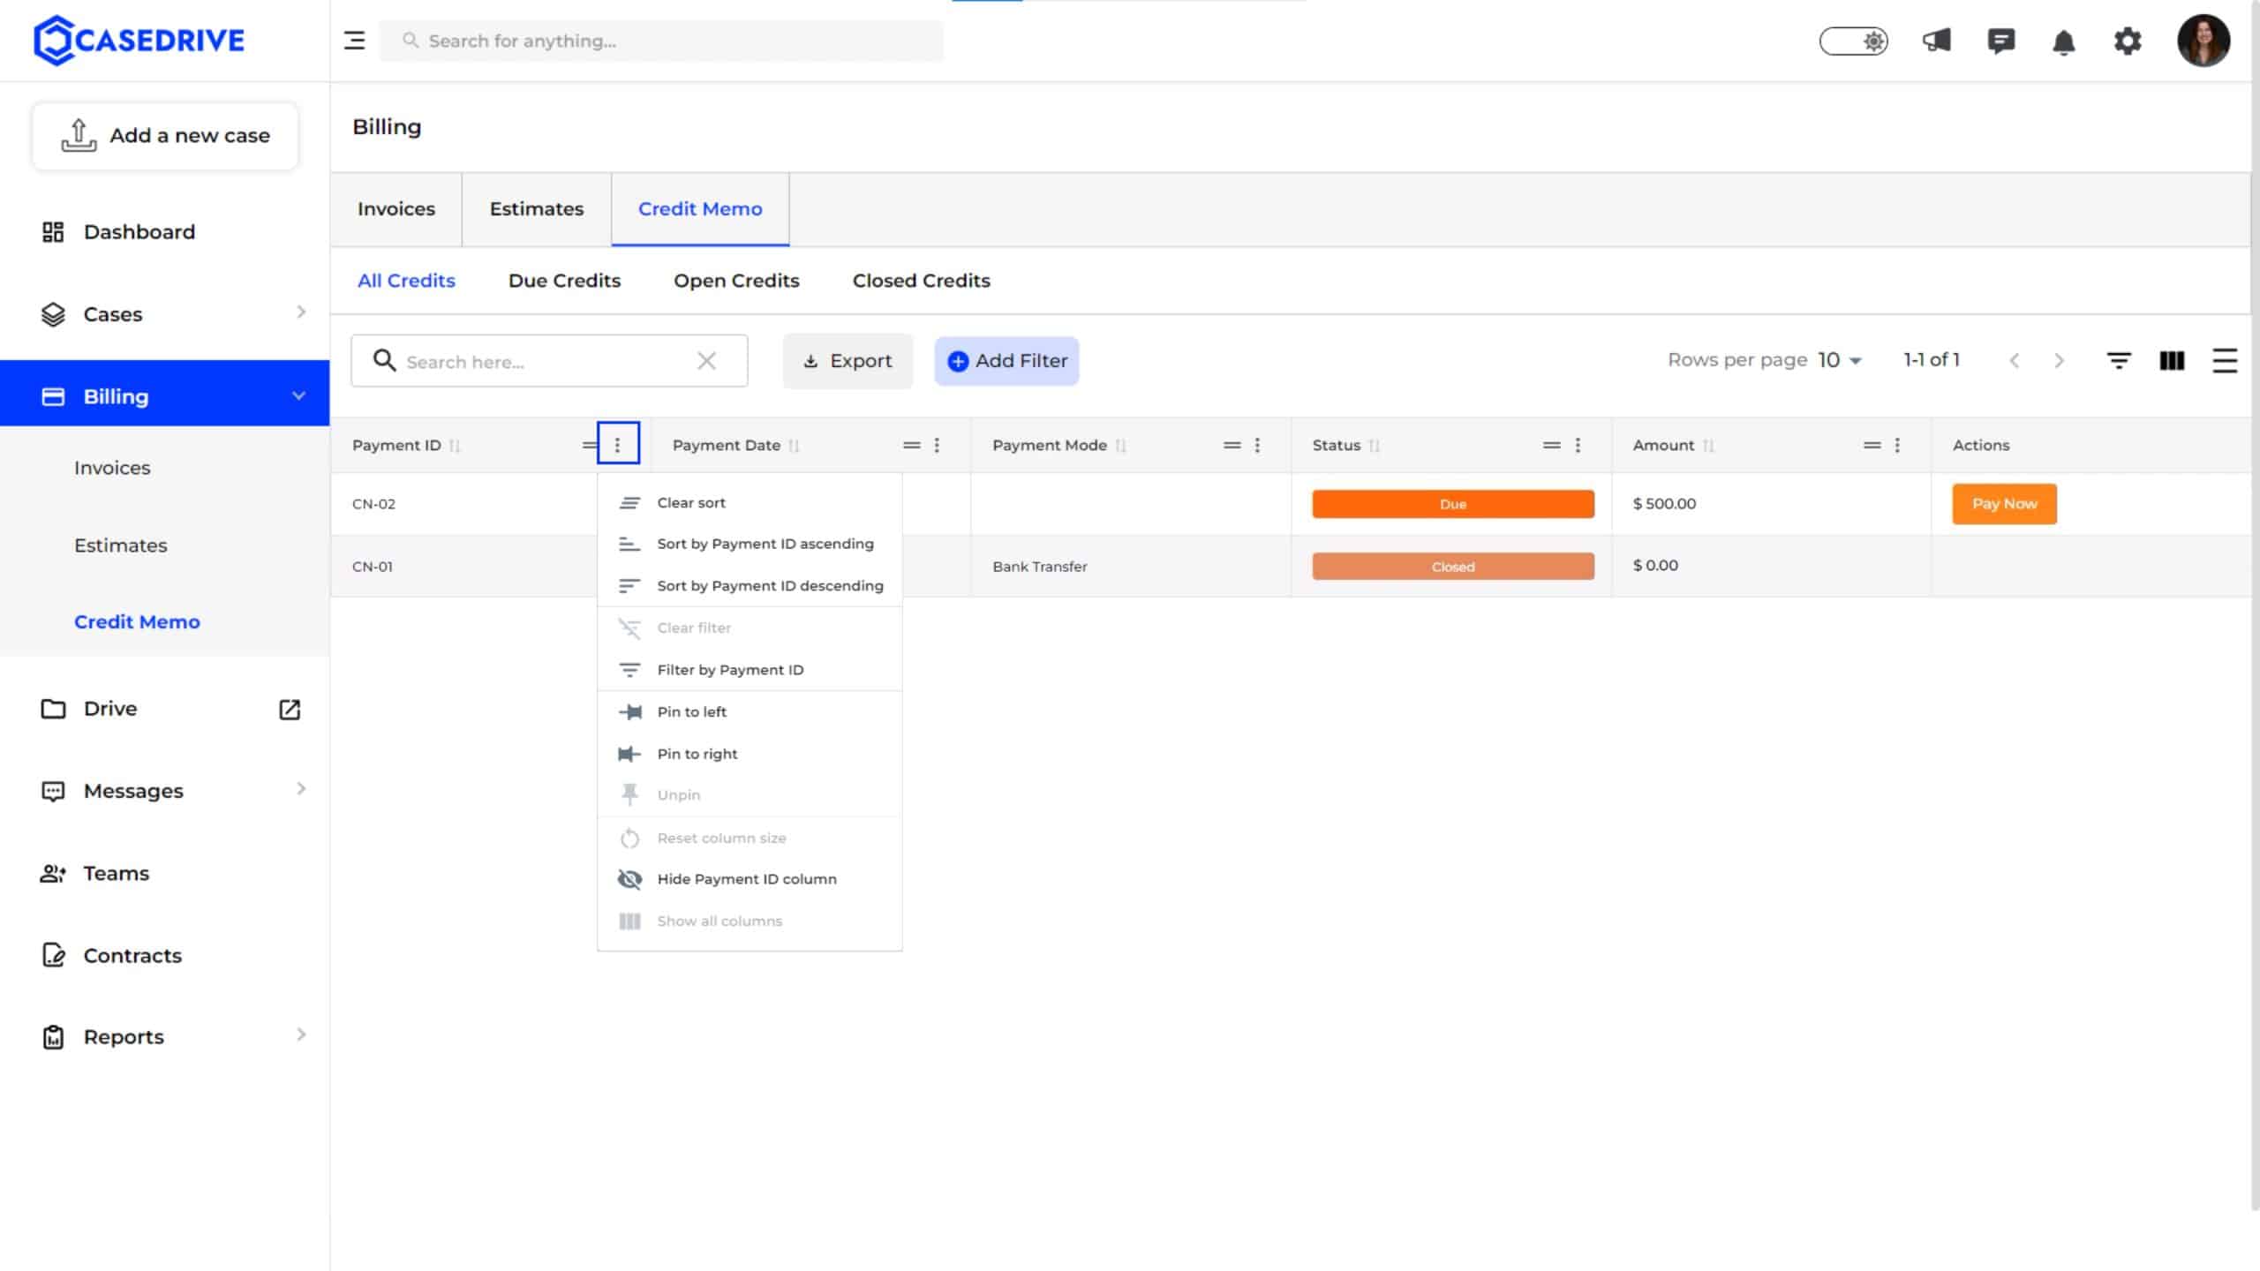Open sidebar Credit Memo link
This screenshot has width=2260, height=1271.
(137, 621)
